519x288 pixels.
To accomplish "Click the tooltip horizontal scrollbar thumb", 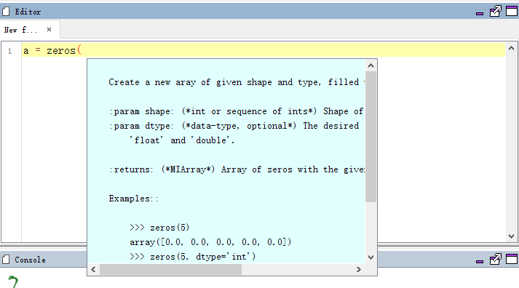I will tap(170, 270).
